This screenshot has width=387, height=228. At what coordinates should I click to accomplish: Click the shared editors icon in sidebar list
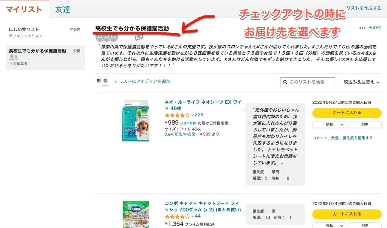13,57
